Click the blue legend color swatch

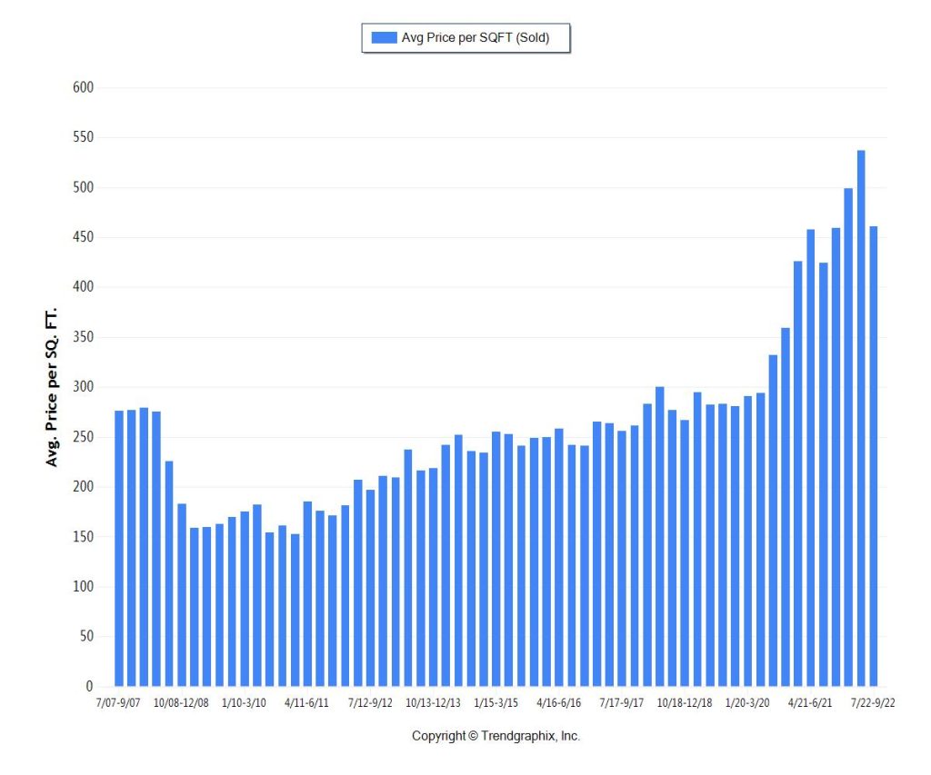coord(384,37)
